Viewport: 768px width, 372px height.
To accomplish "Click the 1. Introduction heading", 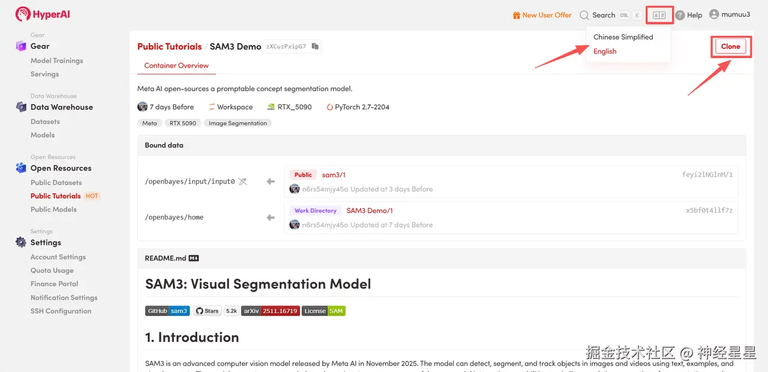I will pyautogui.click(x=192, y=337).
